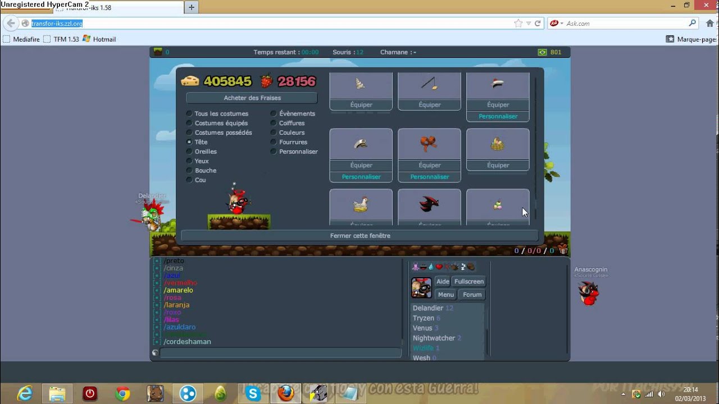Image resolution: width=719 pixels, height=404 pixels.
Task: Select the ice cream scoops hat item
Action: click(498, 205)
